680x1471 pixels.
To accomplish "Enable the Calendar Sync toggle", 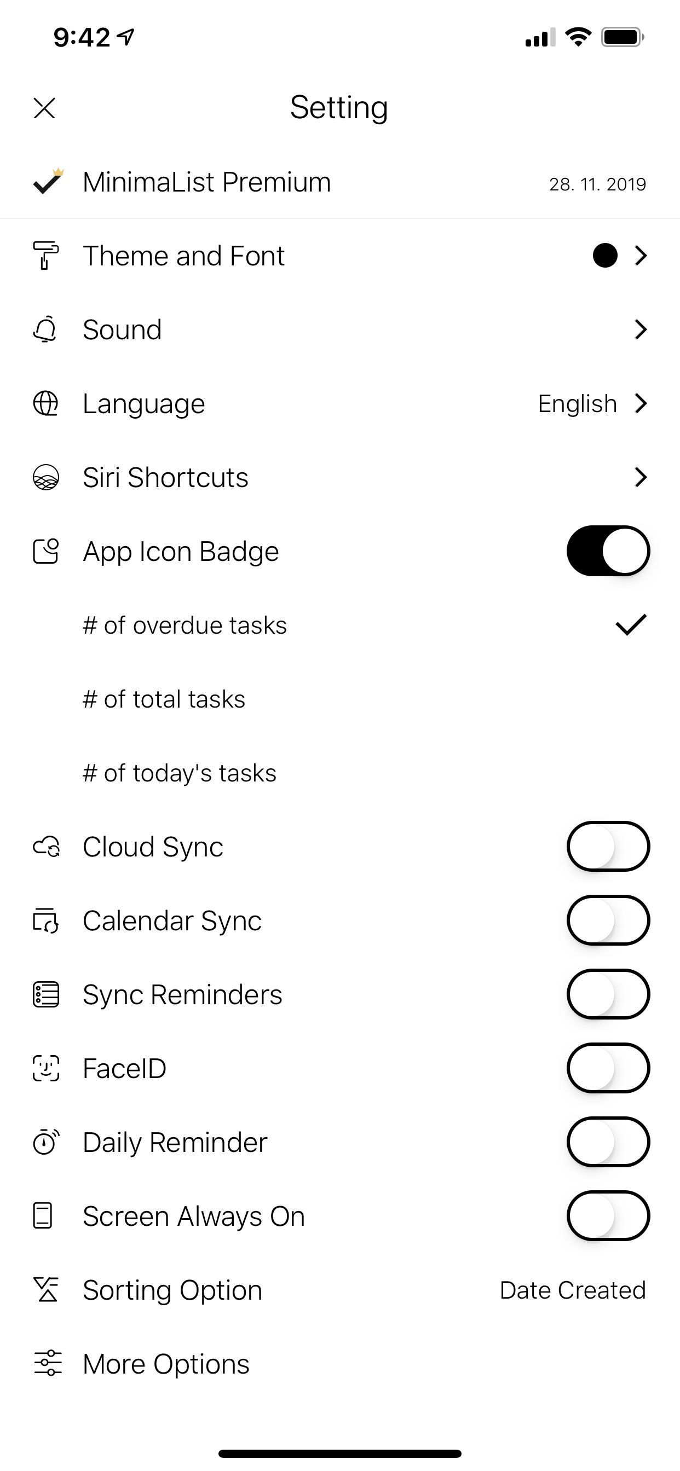I will [608, 920].
